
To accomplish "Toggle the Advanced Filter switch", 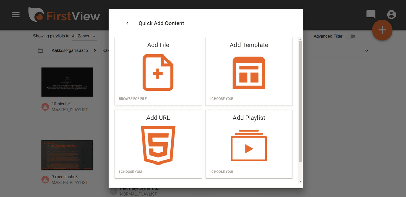I will [x=351, y=36].
